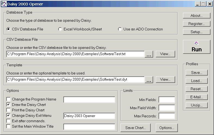Screen dimensions: 214x135
Task: Toggle Exit after commands checkbox
Action: [x=9, y=121]
